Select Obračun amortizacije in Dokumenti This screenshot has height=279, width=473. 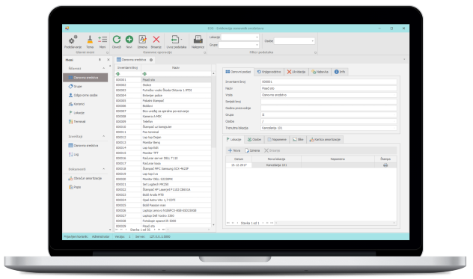tap(85, 179)
